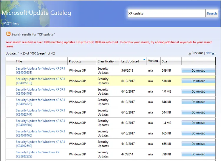Click the 5/13/2017 date cell

(128, 144)
